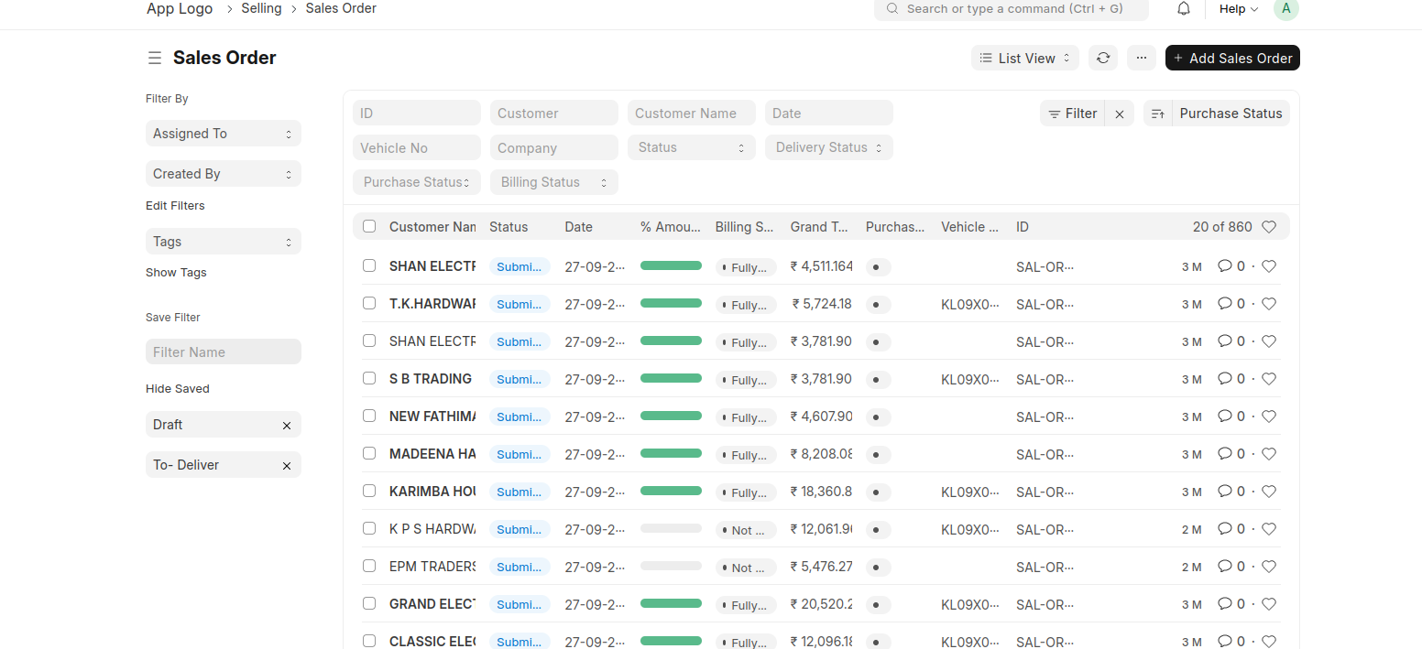Like the MADEENA HA row heart
This screenshot has width=1422, height=649.
pyautogui.click(x=1269, y=454)
